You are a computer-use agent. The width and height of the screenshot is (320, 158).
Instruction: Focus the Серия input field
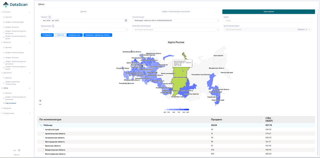[x=267, y=21]
